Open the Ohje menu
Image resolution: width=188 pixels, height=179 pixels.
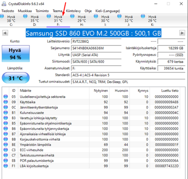88,11
